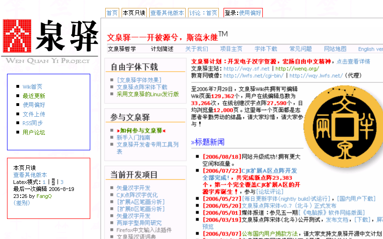Select the 查看其他版本 tab
The height and width of the screenshot is (239, 383).
(x=167, y=13)
